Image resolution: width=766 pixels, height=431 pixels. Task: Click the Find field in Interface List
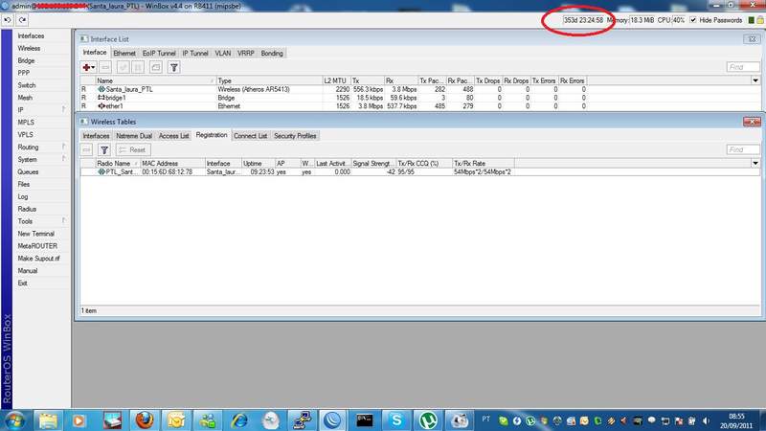point(743,67)
